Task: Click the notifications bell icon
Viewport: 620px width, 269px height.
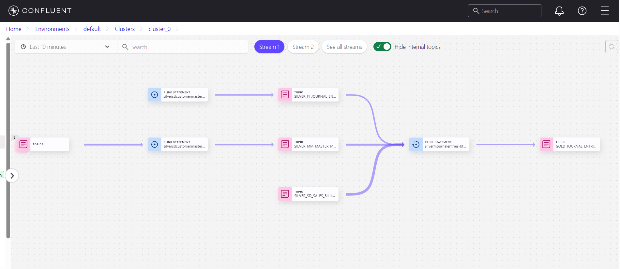Action: coord(559,11)
